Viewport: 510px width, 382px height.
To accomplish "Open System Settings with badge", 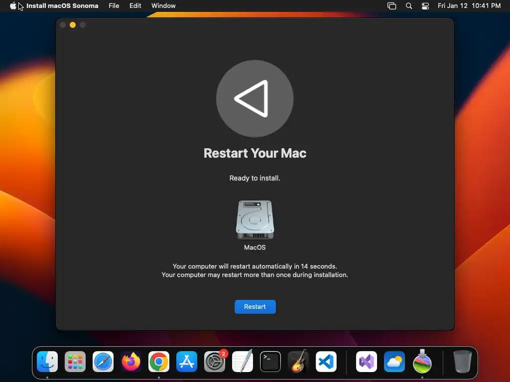I will [x=215, y=362].
